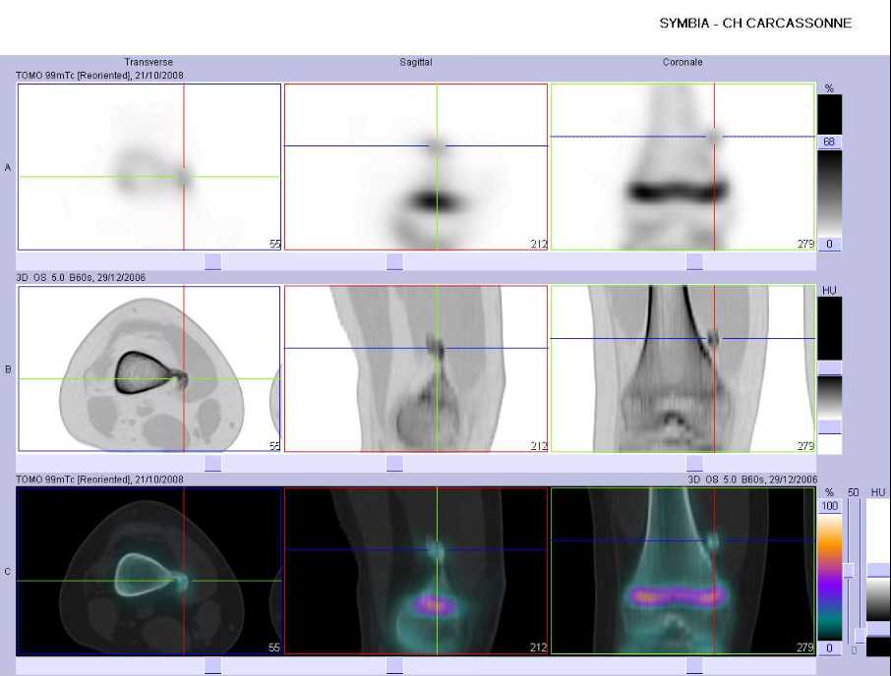The width and height of the screenshot is (891, 676).
Task: Click row C's left TOMO 99mTc series label
Action: pos(99,479)
